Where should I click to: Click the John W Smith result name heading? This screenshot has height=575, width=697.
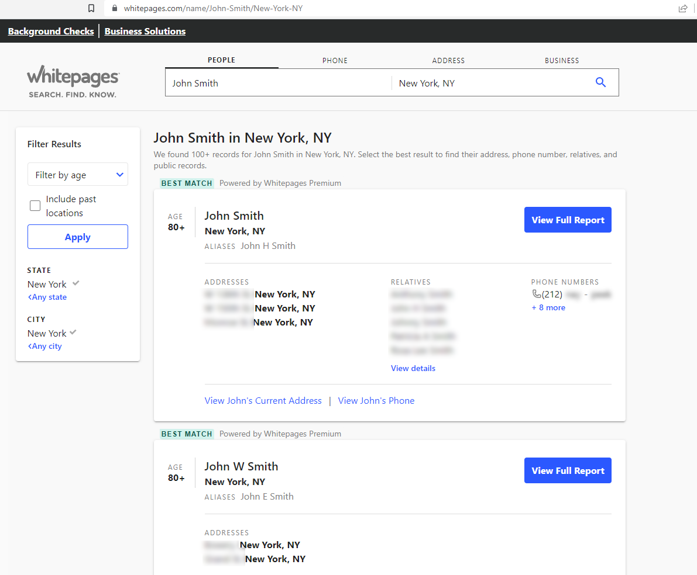[241, 466]
